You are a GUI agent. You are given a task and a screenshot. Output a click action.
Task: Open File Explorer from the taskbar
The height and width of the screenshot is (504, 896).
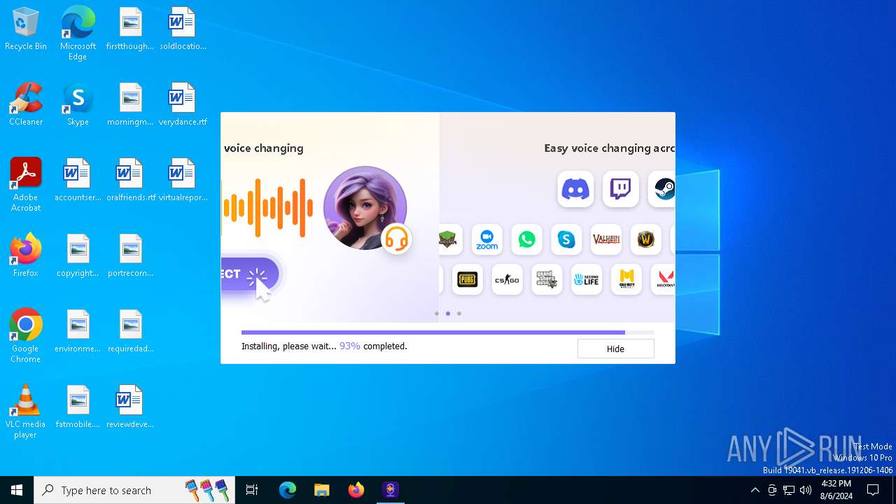321,490
